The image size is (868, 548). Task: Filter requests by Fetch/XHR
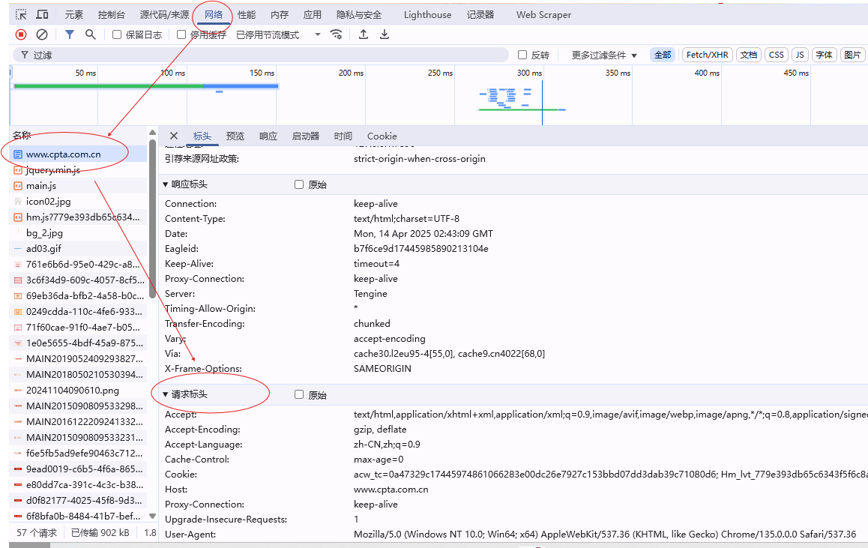(707, 55)
